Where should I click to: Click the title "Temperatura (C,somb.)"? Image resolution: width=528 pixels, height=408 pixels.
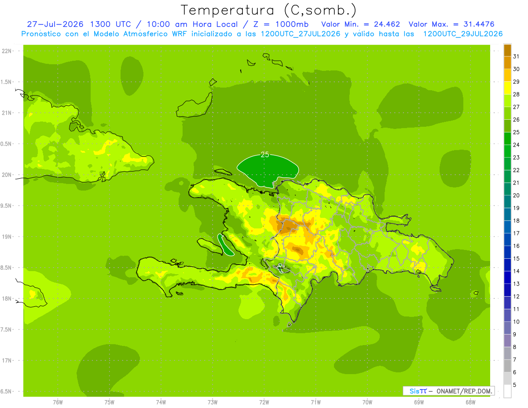pos(268,10)
